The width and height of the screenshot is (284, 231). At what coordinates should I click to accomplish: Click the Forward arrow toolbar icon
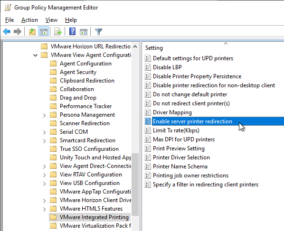click(x=18, y=32)
